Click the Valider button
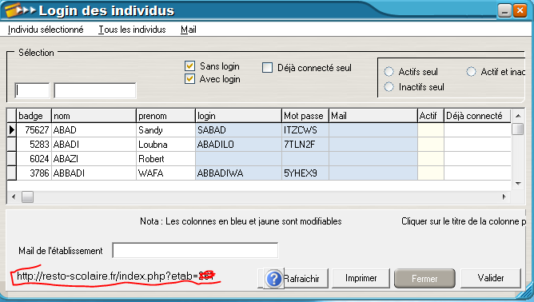 point(491,278)
